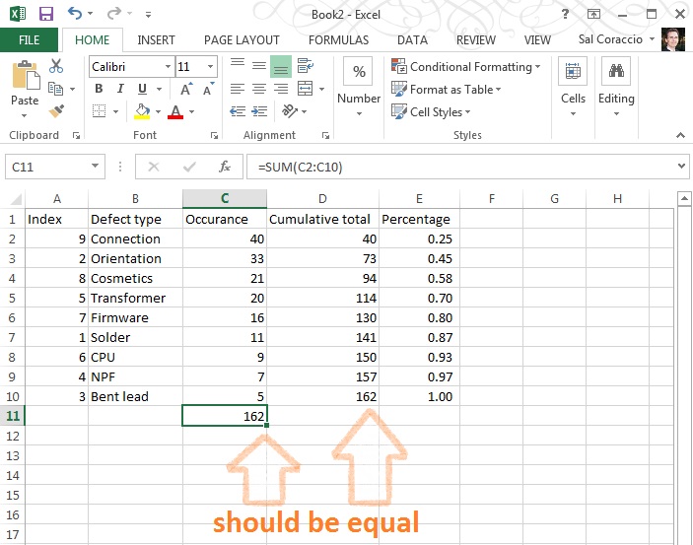Open the Conditional Formatting dropdown
Viewport: 693px width, 545px height.
(466, 66)
